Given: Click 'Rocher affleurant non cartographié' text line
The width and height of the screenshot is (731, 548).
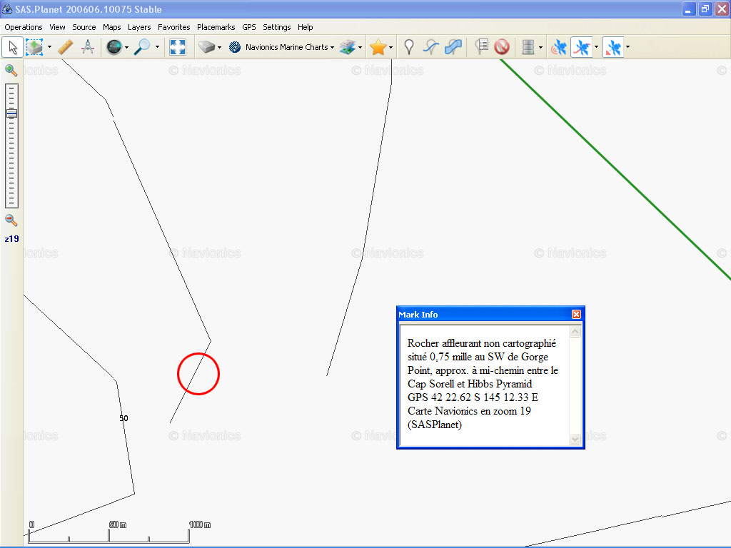Looking at the screenshot, I should pyautogui.click(x=482, y=343).
